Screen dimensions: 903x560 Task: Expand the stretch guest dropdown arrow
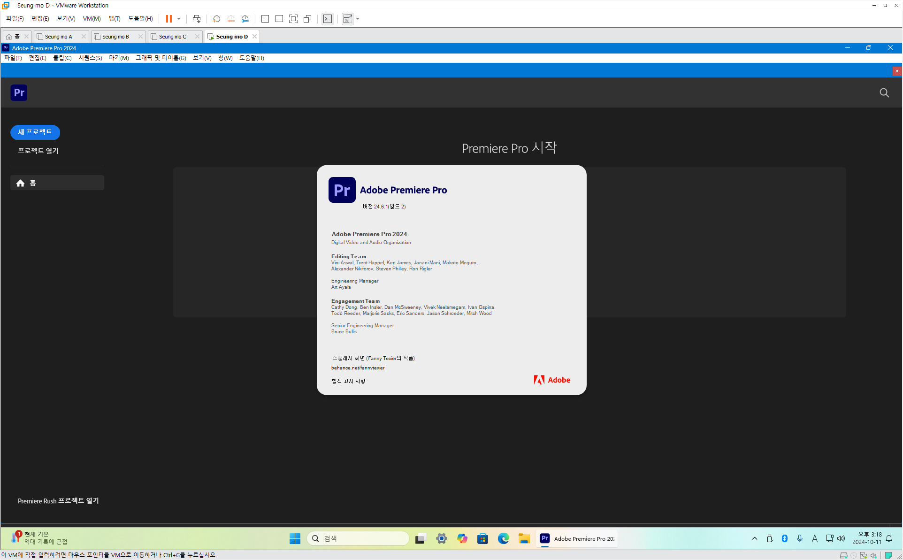point(358,19)
